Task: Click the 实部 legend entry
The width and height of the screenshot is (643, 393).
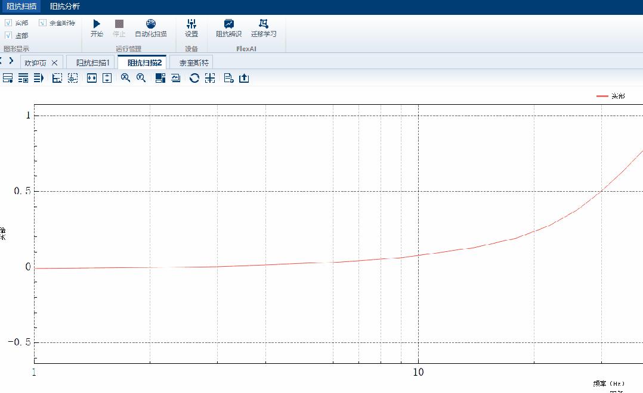Action: point(621,95)
